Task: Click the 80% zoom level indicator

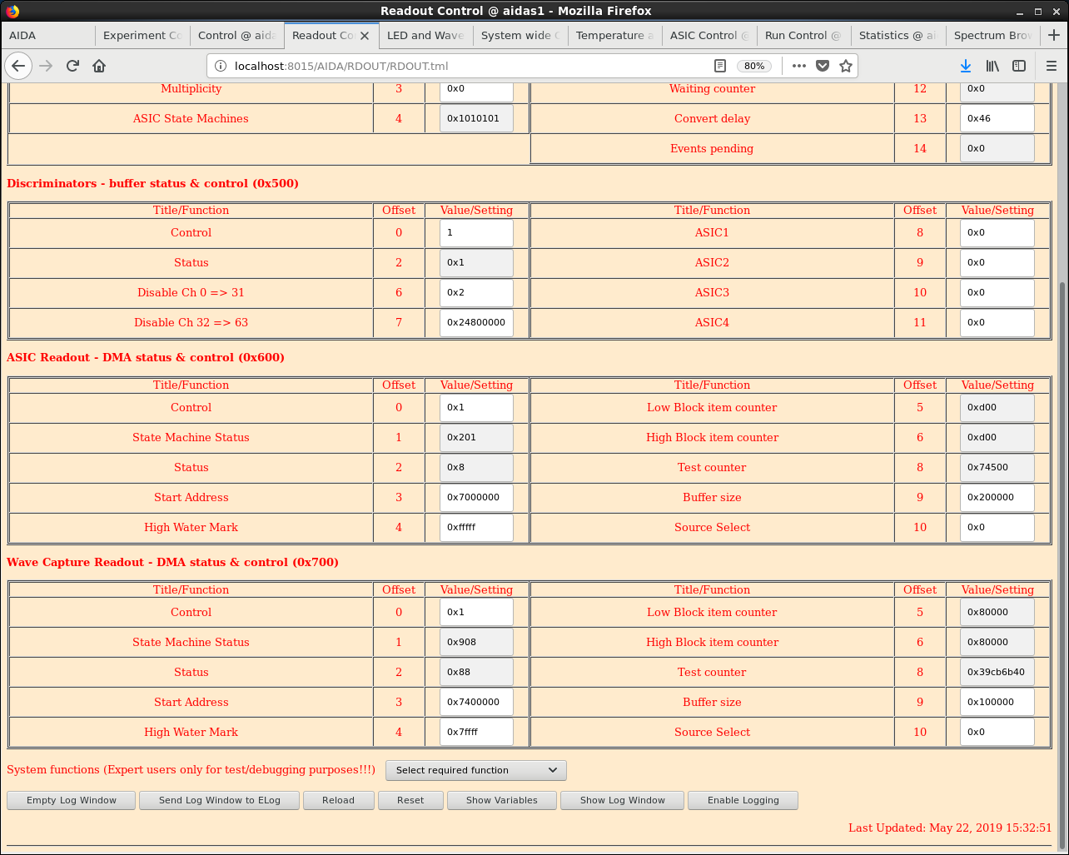Action: [754, 66]
